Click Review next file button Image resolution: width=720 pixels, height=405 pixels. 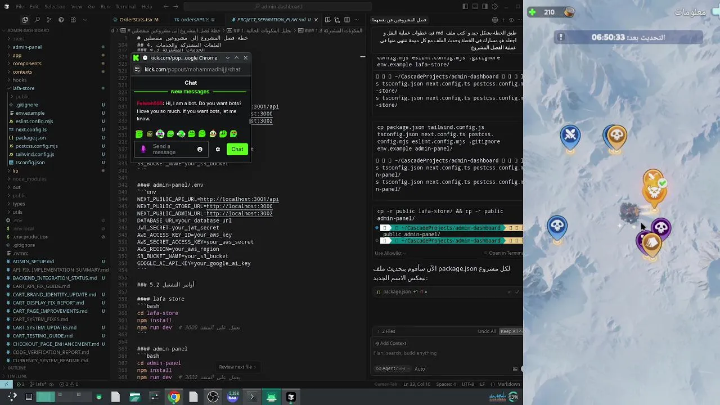(x=237, y=367)
